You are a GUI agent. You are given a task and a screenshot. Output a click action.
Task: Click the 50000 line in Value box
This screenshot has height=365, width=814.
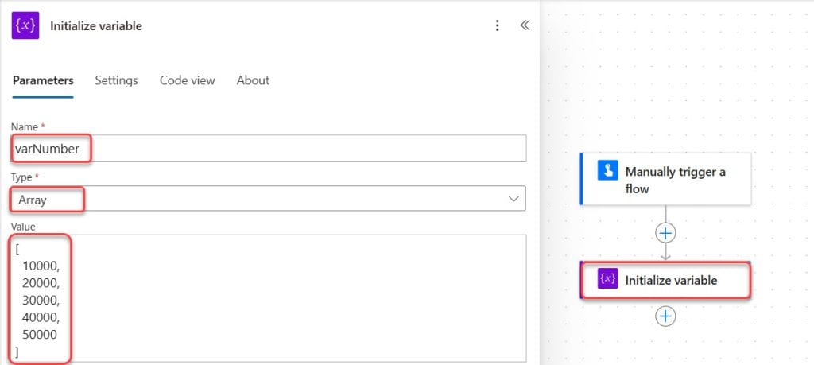coord(40,335)
